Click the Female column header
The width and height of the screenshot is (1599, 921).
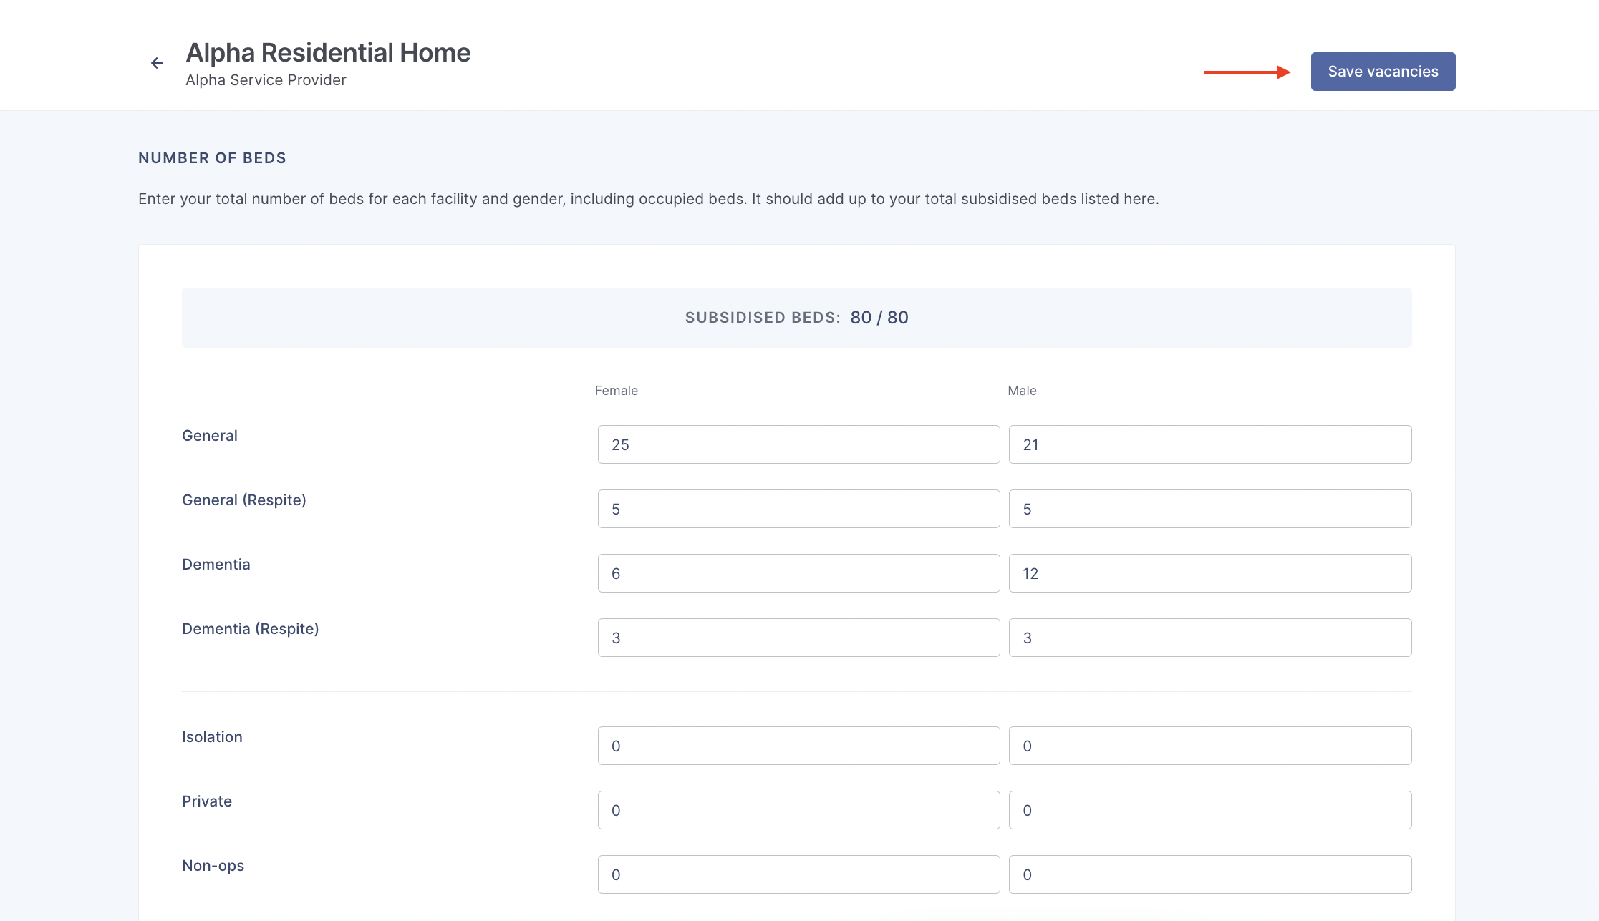[x=616, y=391]
